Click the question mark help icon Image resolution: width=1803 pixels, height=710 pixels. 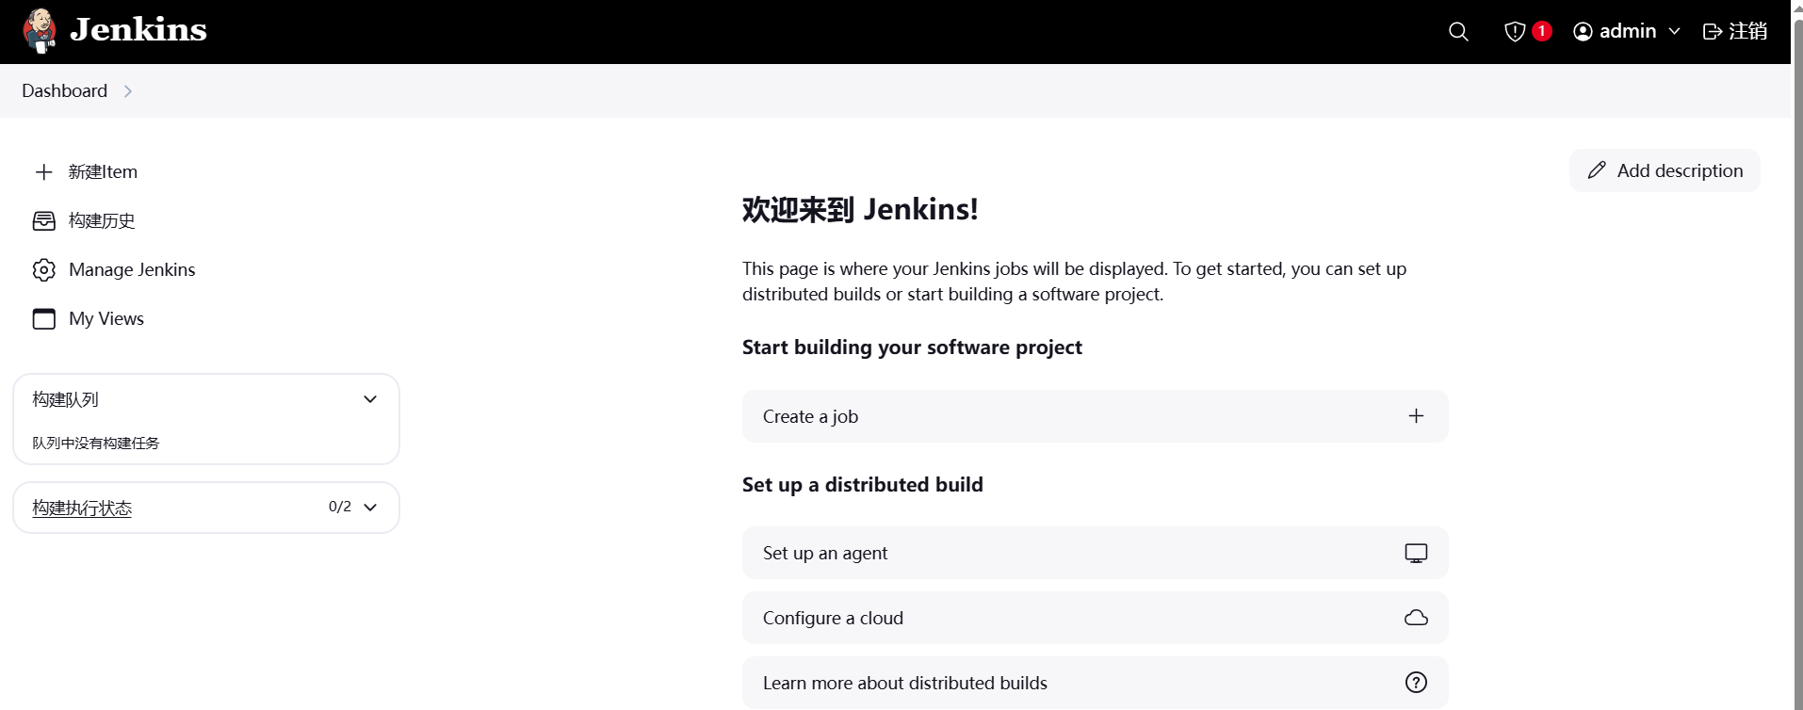1416,683
